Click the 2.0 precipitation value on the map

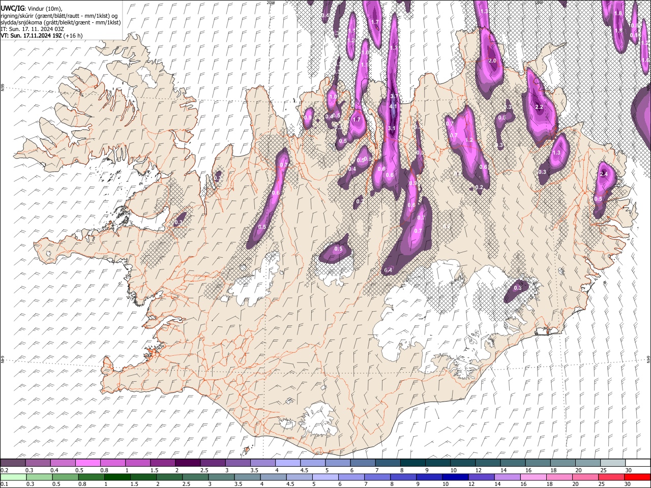pos(492,61)
